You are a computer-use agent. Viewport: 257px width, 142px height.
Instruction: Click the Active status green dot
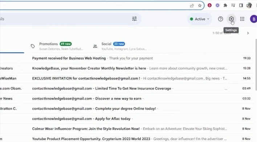191,19
